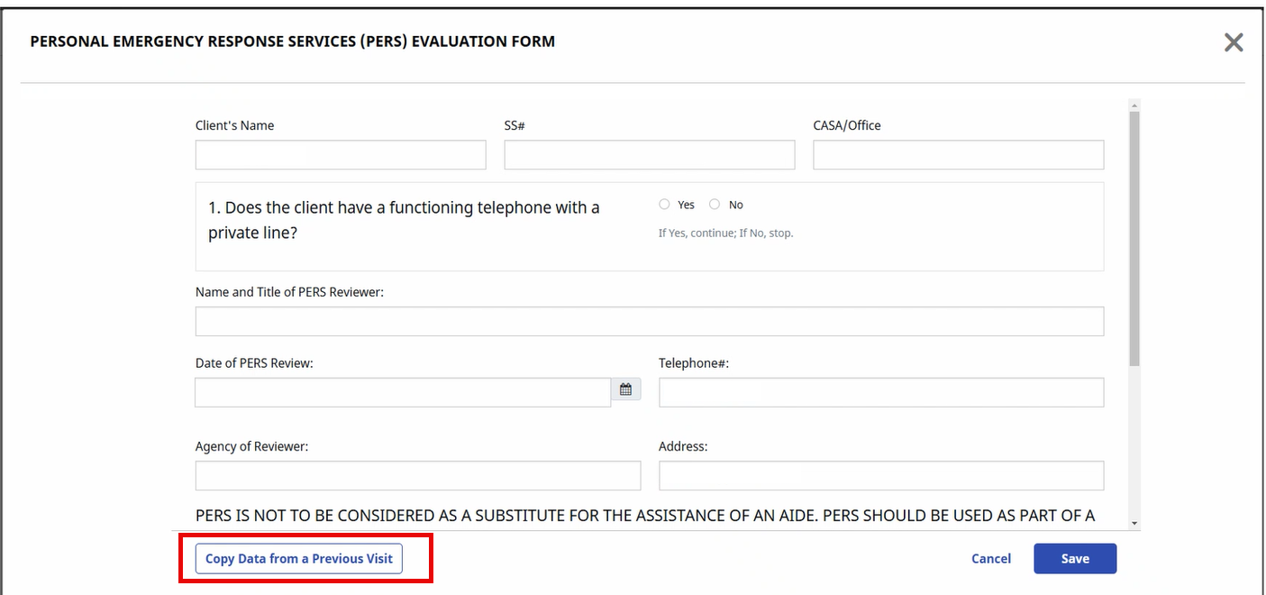Click the Client's Name input field
This screenshot has width=1266, height=595.
tap(341, 155)
